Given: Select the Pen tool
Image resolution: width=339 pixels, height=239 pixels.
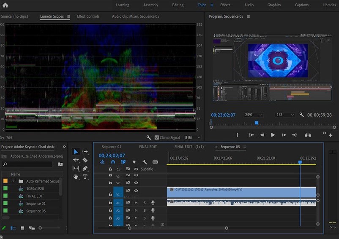Looking at the screenshot, I should (x=85, y=168).
